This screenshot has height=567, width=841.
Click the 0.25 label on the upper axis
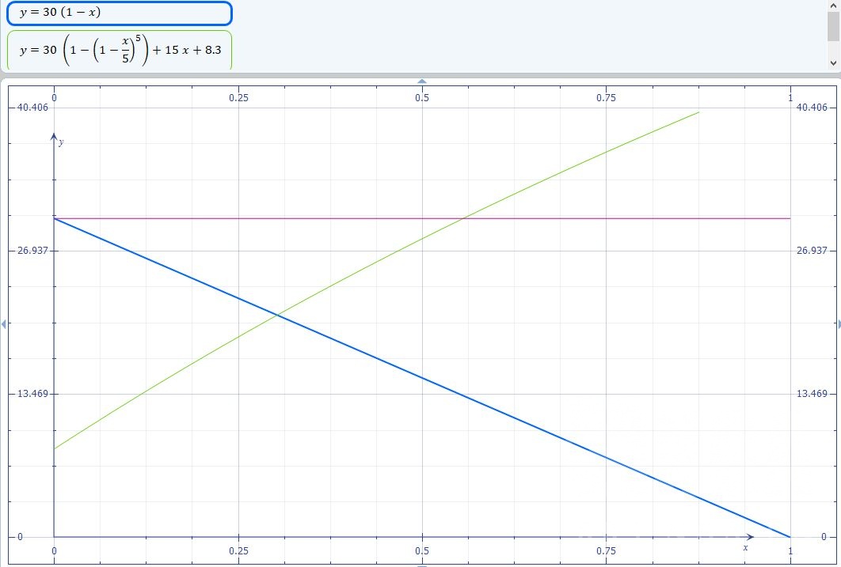[238, 98]
